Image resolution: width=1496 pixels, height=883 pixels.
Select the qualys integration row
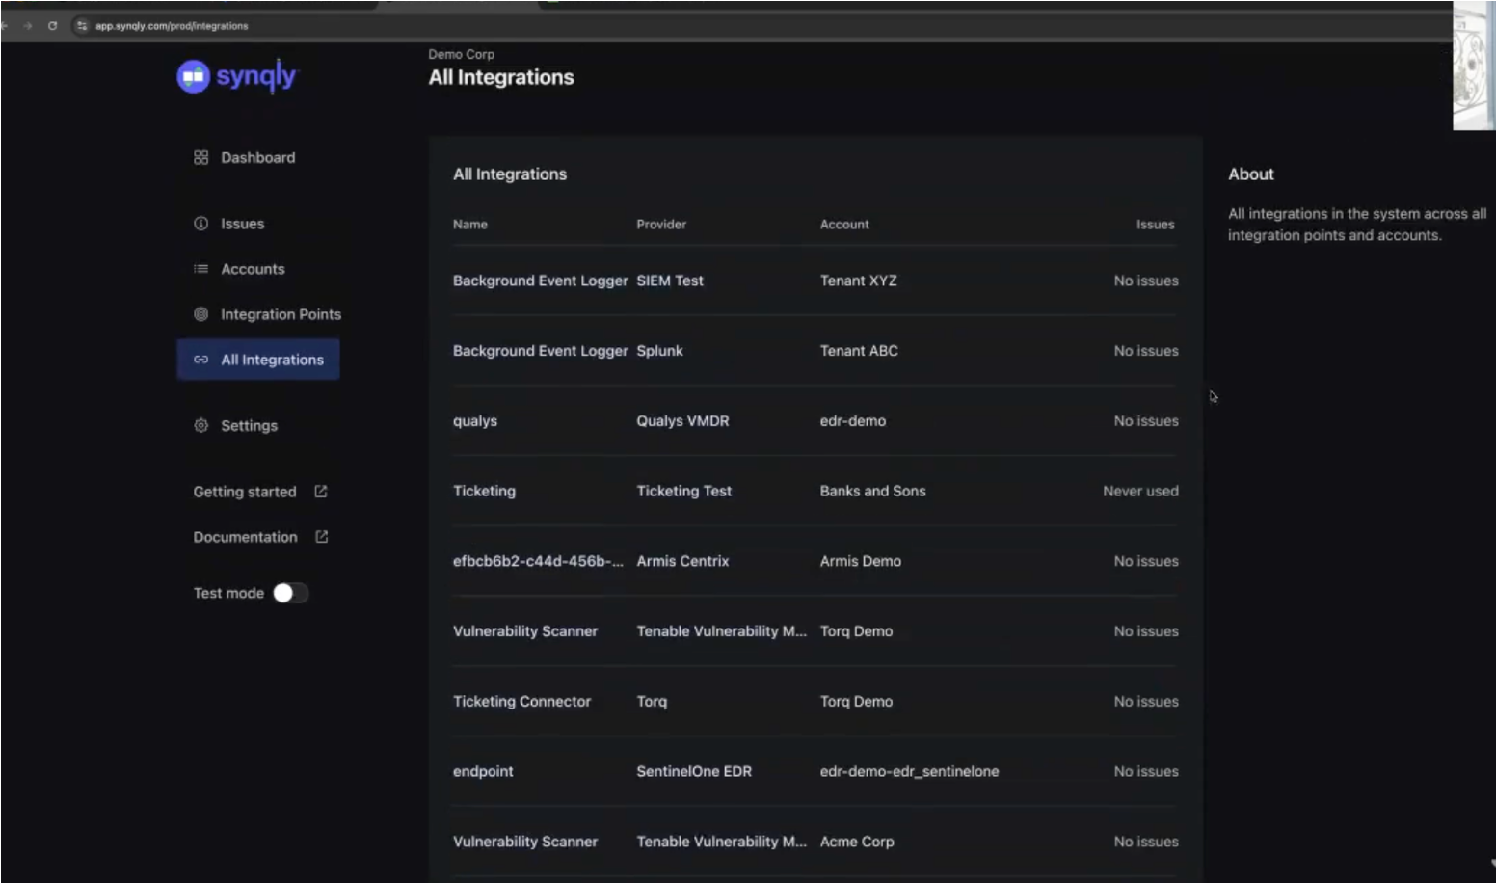pos(475,421)
